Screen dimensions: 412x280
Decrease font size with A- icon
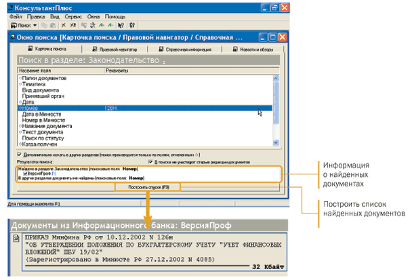[110, 25]
